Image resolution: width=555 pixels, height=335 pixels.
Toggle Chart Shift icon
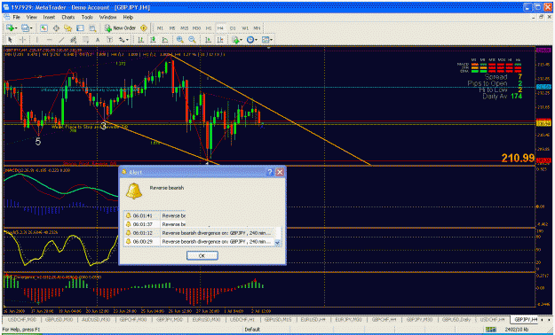[220, 40]
